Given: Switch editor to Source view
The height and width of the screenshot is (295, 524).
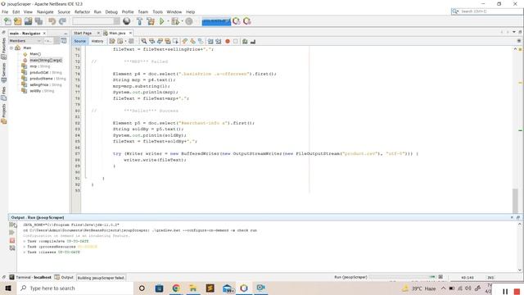Looking at the screenshot, I should tap(80, 41).
